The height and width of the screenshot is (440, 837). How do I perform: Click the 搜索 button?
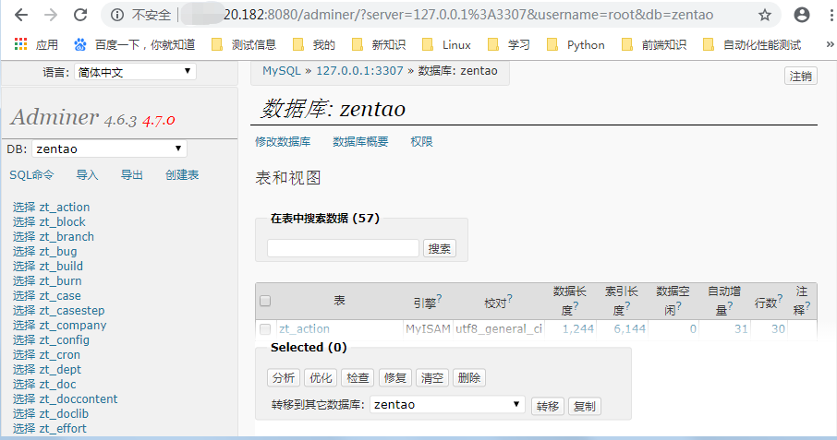(440, 248)
